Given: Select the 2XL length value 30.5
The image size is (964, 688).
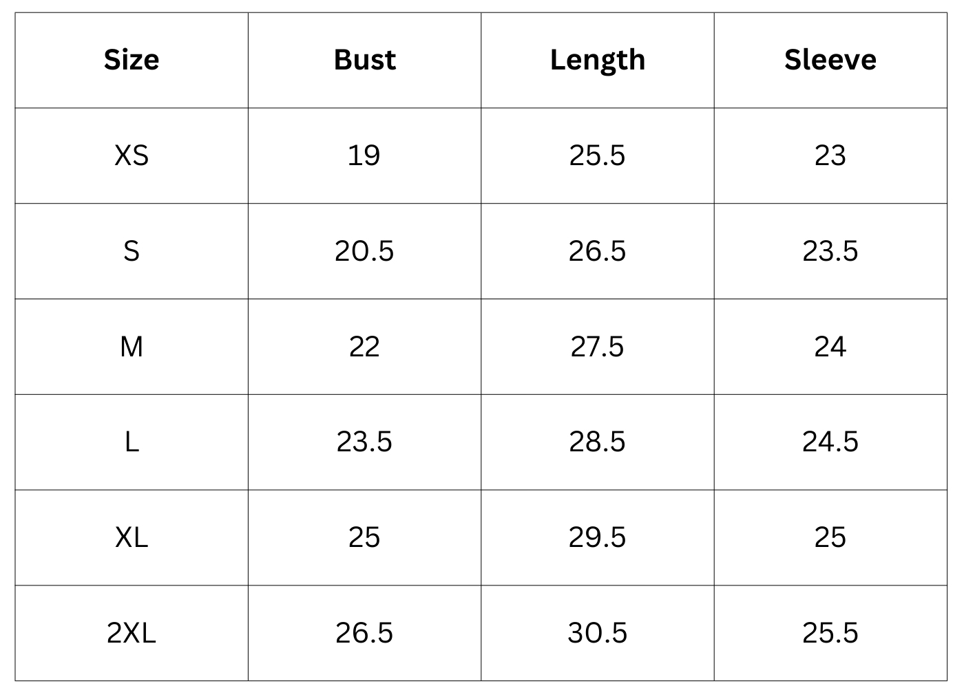Looking at the screenshot, I should 598,633.
